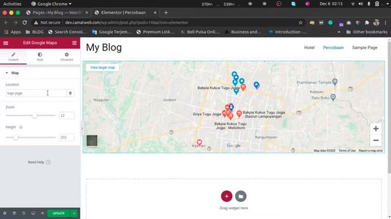Open the Hotel menu item
The height and width of the screenshot is (219, 391).
(x=309, y=47)
